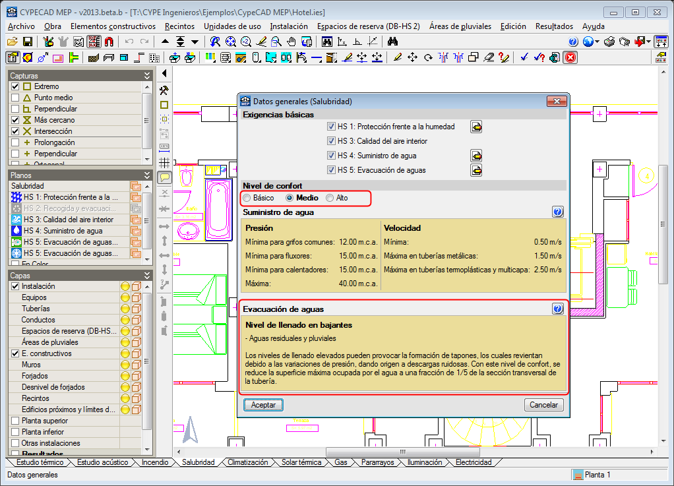Click the save (floppy disk) toolbar icon

point(28,42)
